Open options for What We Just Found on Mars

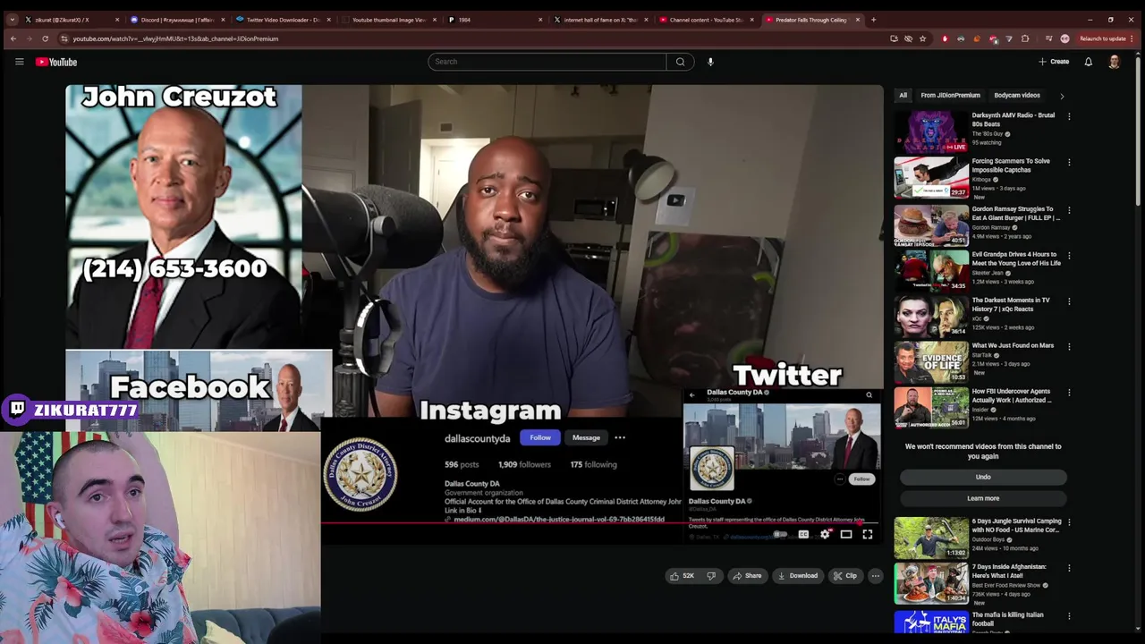coord(1069,346)
